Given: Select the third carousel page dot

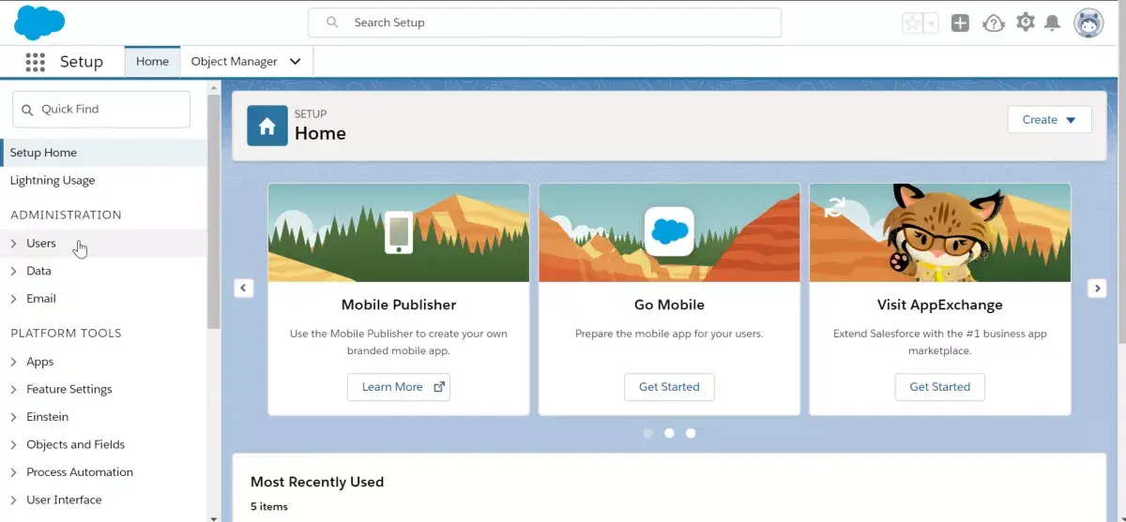Looking at the screenshot, I should 691,433.
